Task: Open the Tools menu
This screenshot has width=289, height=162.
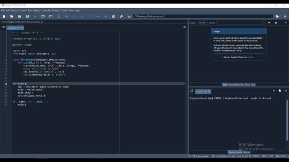Action: coord(64,10)
